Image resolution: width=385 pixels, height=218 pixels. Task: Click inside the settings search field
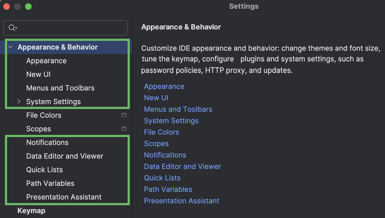click(65, 28)
